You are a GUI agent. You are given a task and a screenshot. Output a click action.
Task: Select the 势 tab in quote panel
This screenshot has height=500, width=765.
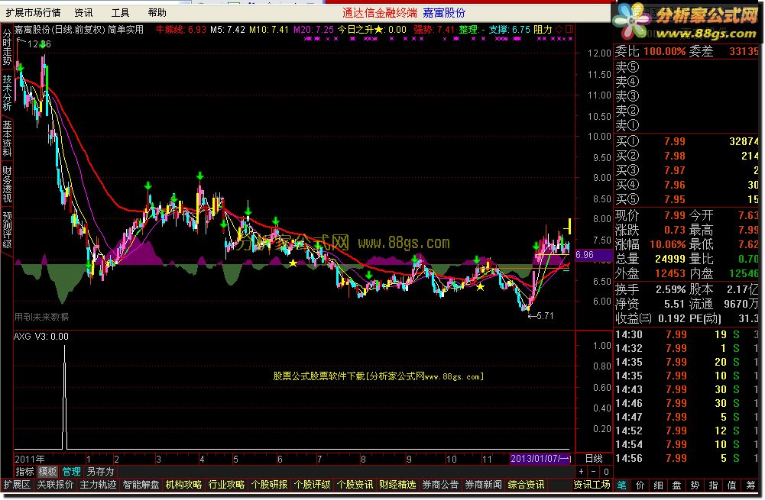coord(695,485)
